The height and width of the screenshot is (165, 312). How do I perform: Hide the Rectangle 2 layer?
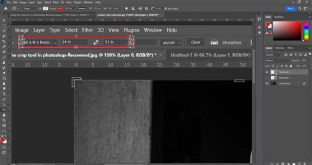pos(267,72)
